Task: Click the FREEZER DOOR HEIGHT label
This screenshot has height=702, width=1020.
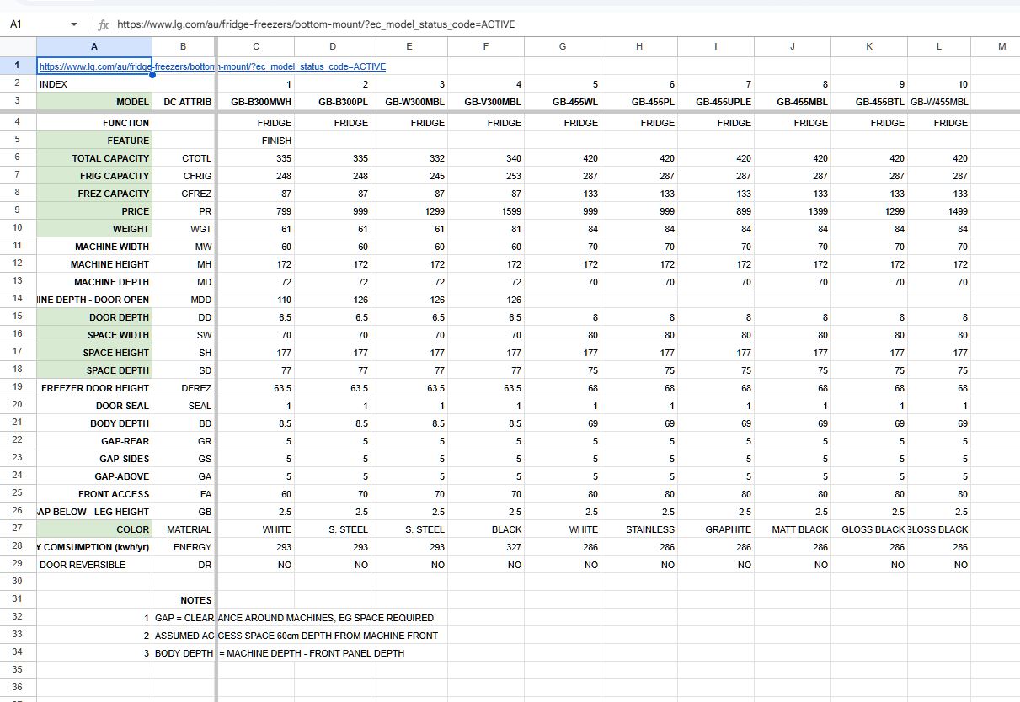Action: (x=95, y=388)
